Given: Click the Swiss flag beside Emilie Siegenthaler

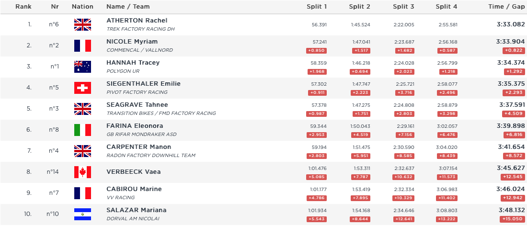Looking at the screenshot, I should [82, 88].
